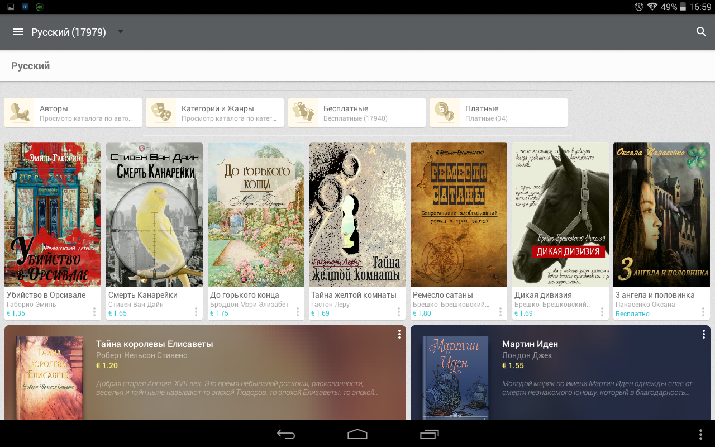Open the Бесплатные gift icon
The width and height of the screenshot is (715, 447).
click(303, 113)
